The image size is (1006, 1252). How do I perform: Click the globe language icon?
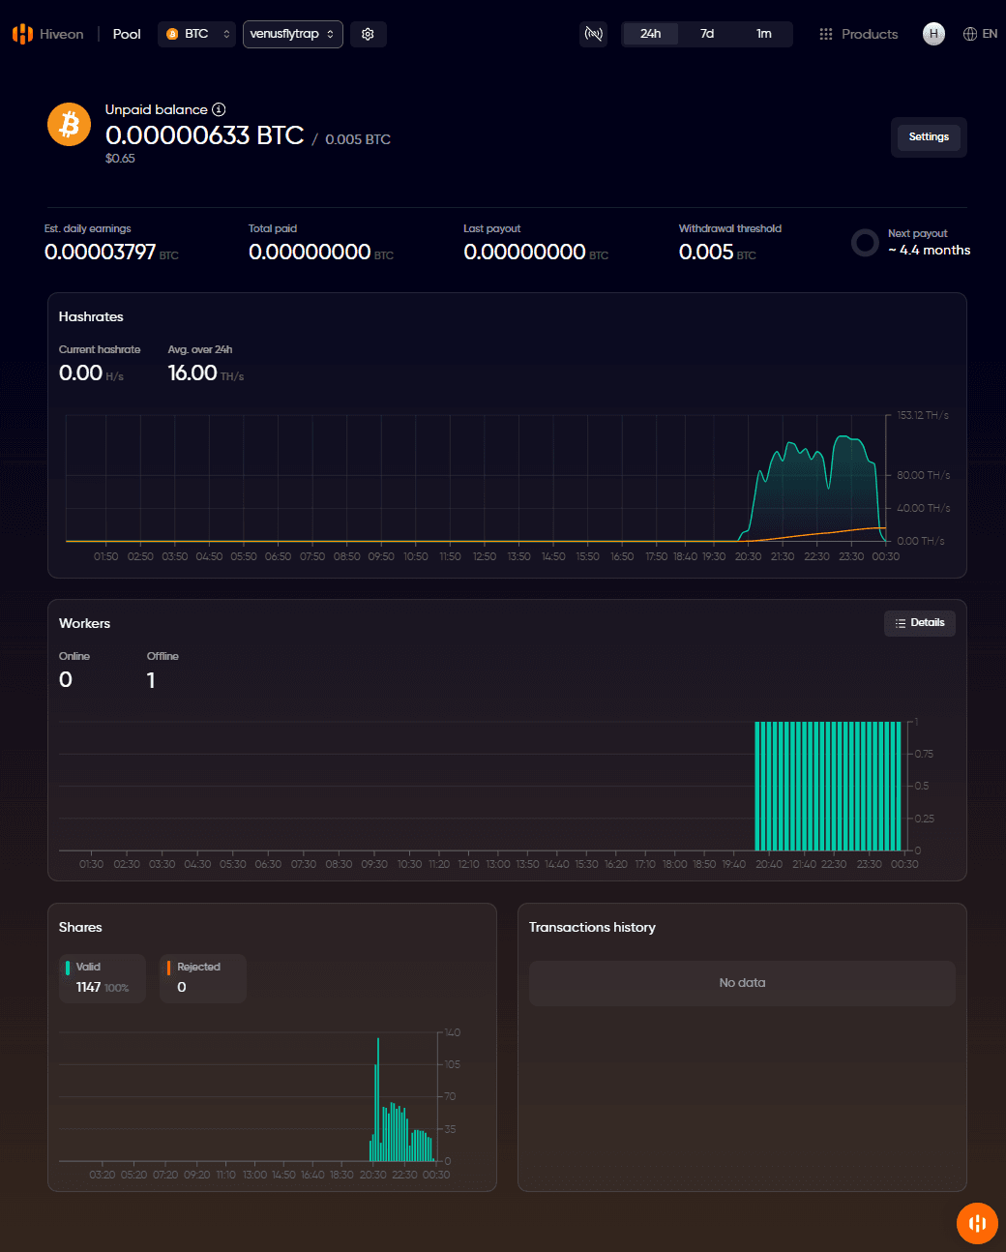970,34
